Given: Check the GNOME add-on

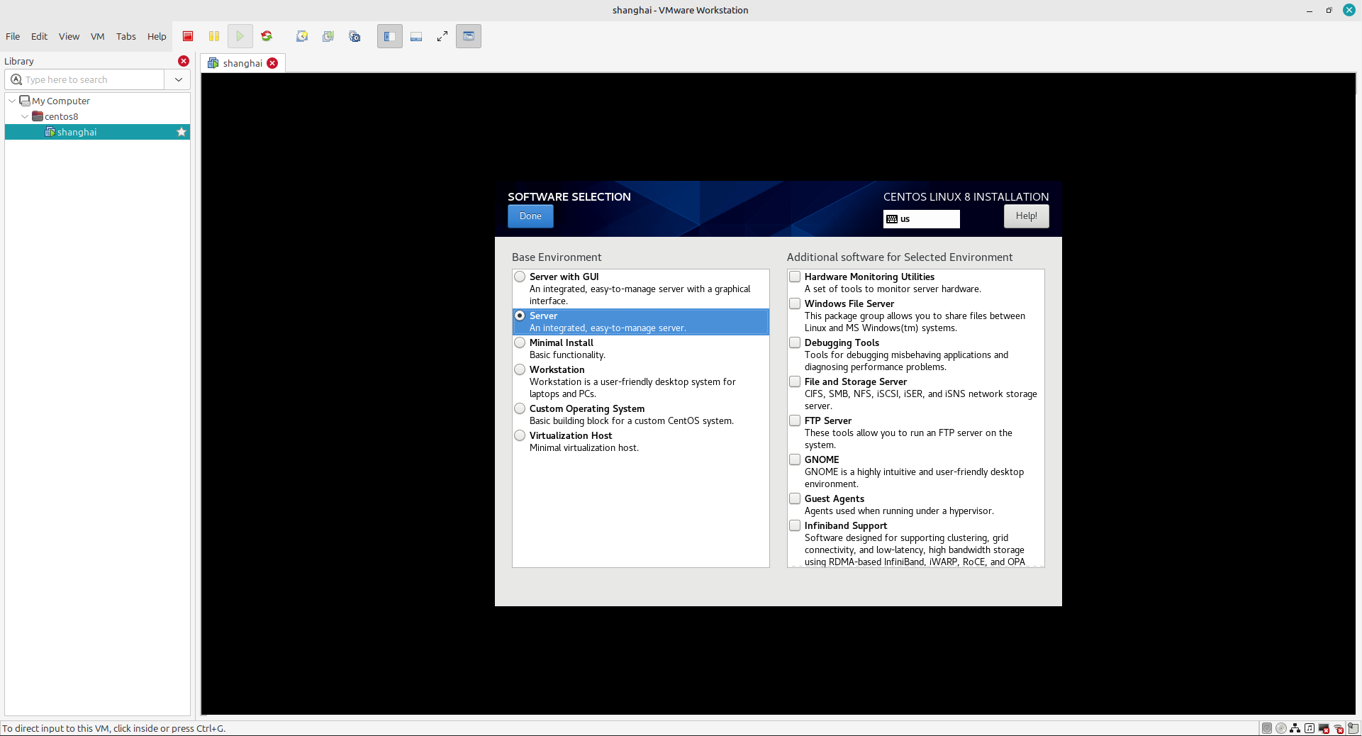Looking at the screenshot, I should [796, 459].
